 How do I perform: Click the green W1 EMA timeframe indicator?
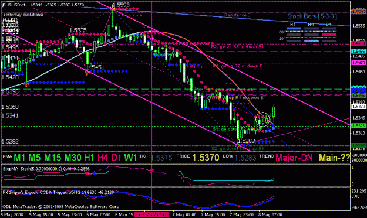click(130, 158)
